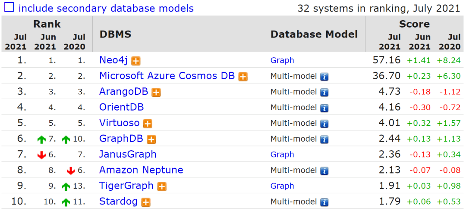Click the plus icon next to TigerGraph
The height and width of the screenshot is (211, 466).
[x=162, y=186]
